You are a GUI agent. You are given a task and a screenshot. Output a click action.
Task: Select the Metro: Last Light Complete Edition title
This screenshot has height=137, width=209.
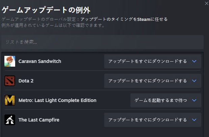coord(57,100)
